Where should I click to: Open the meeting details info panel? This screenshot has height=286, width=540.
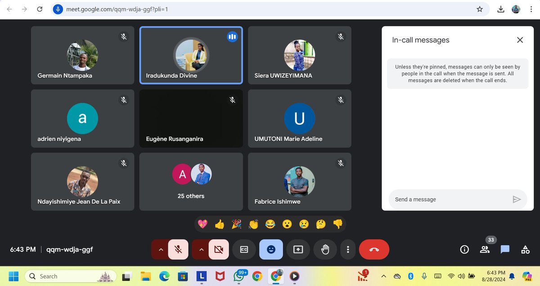coord(464,249)
